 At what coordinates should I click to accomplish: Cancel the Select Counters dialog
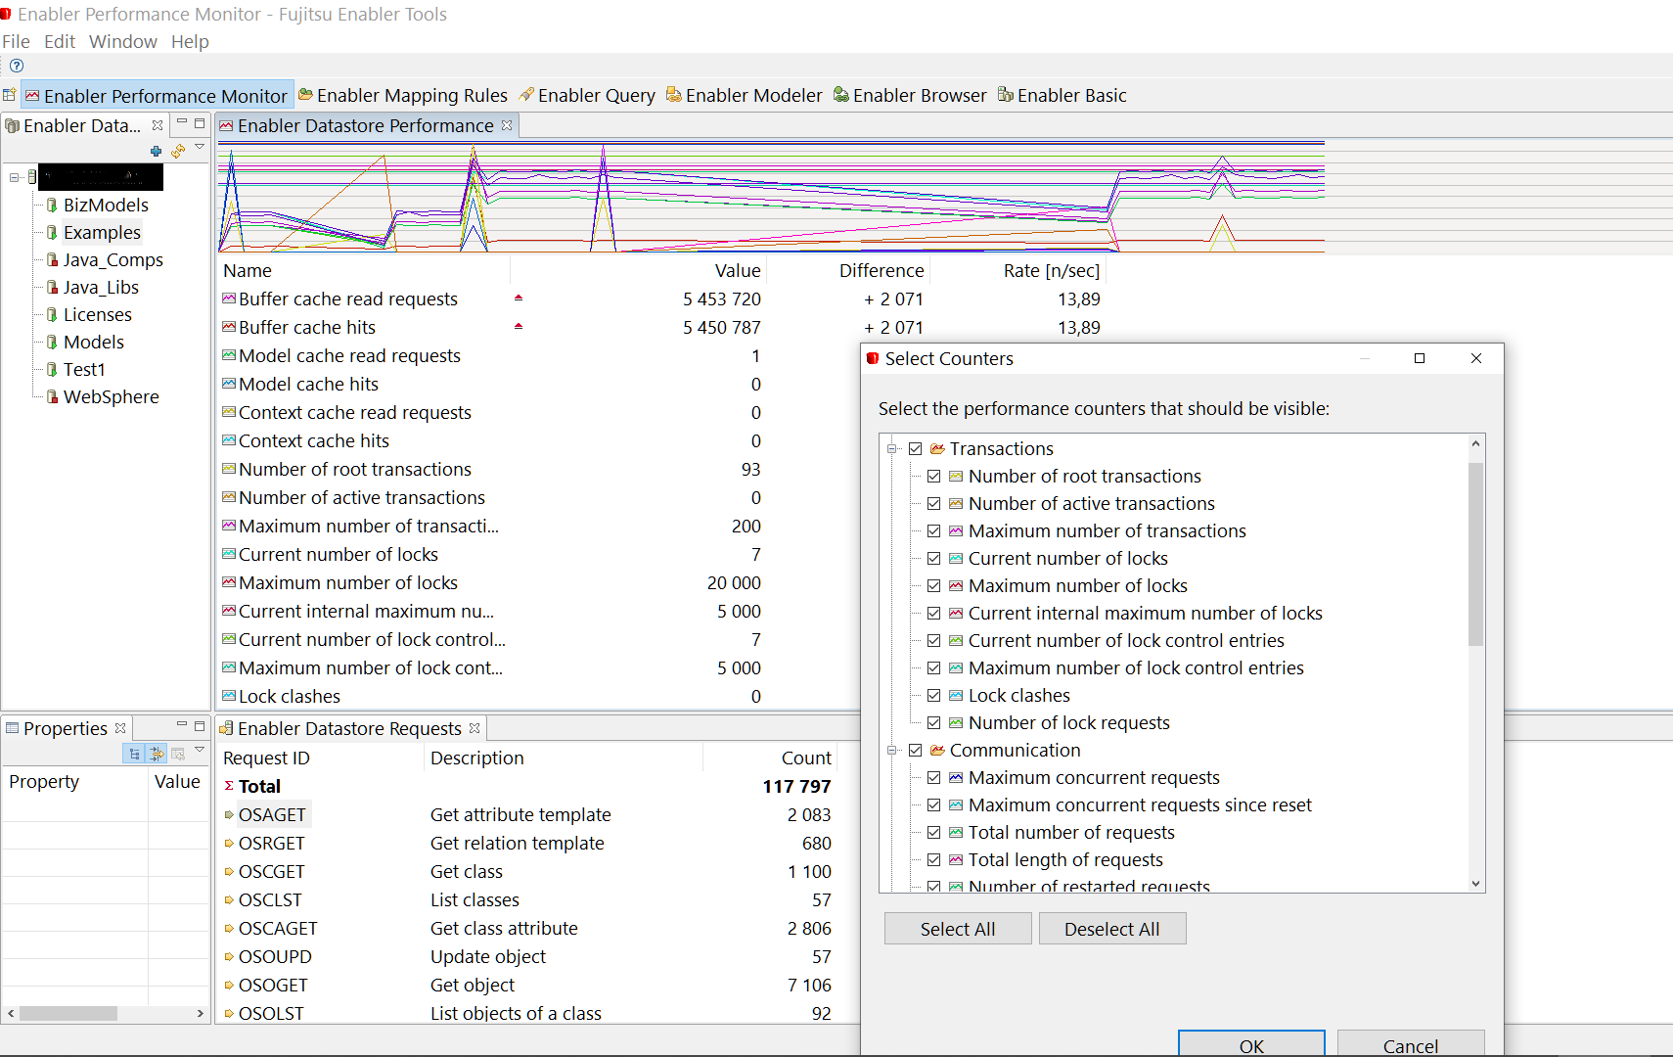pyautogui.click(x=1411, y=1044)
